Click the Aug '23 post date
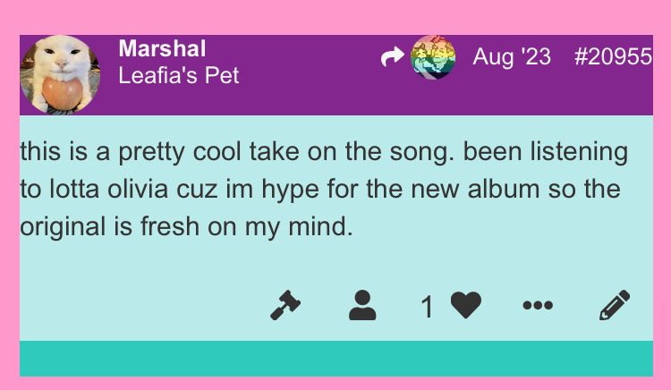The width and height of the screenshot is (671, 390). click(512, 57)
